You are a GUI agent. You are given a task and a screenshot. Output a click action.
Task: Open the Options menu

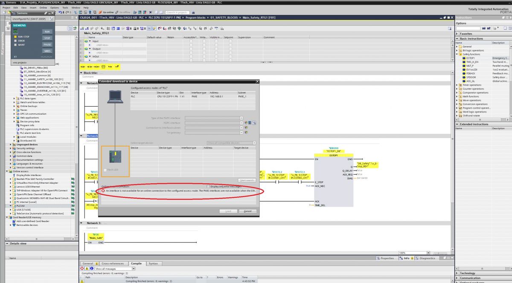point(55,8)
